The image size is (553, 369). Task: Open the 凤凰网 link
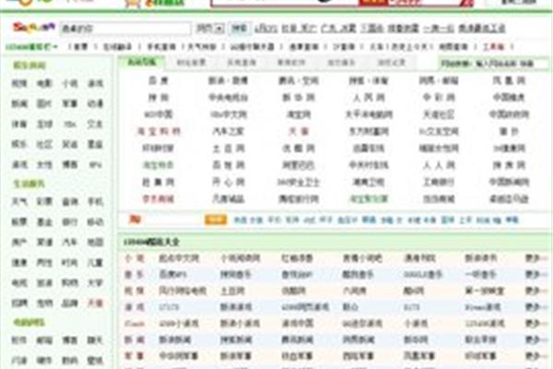pyautogui.click(x=509, y=80)
